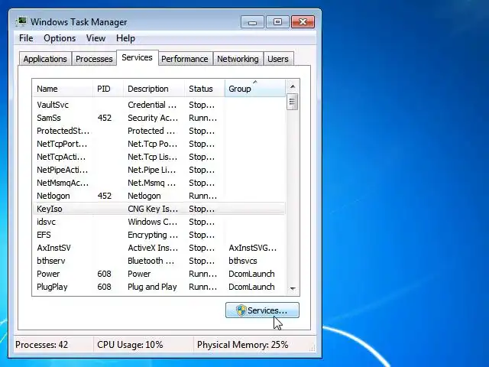This screenshot has width=489, height=367.
Task: Switch to the Users tab
Action: click(277, 59)
